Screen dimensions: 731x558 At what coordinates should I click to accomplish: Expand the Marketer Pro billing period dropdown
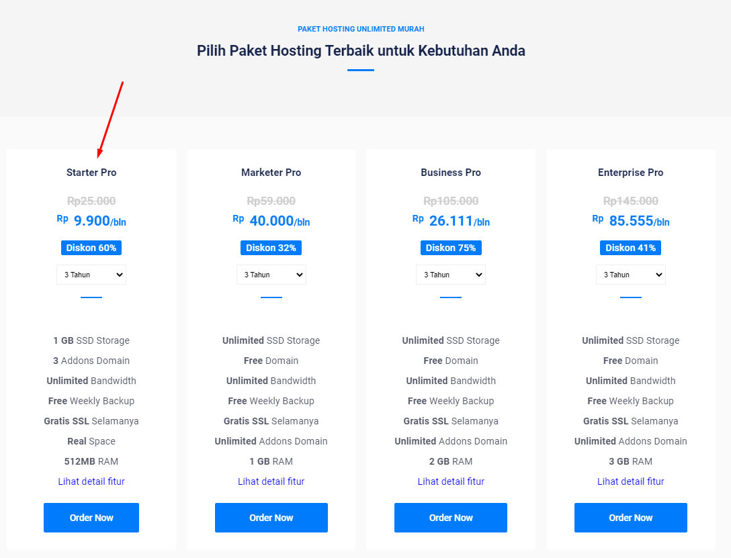271,275
